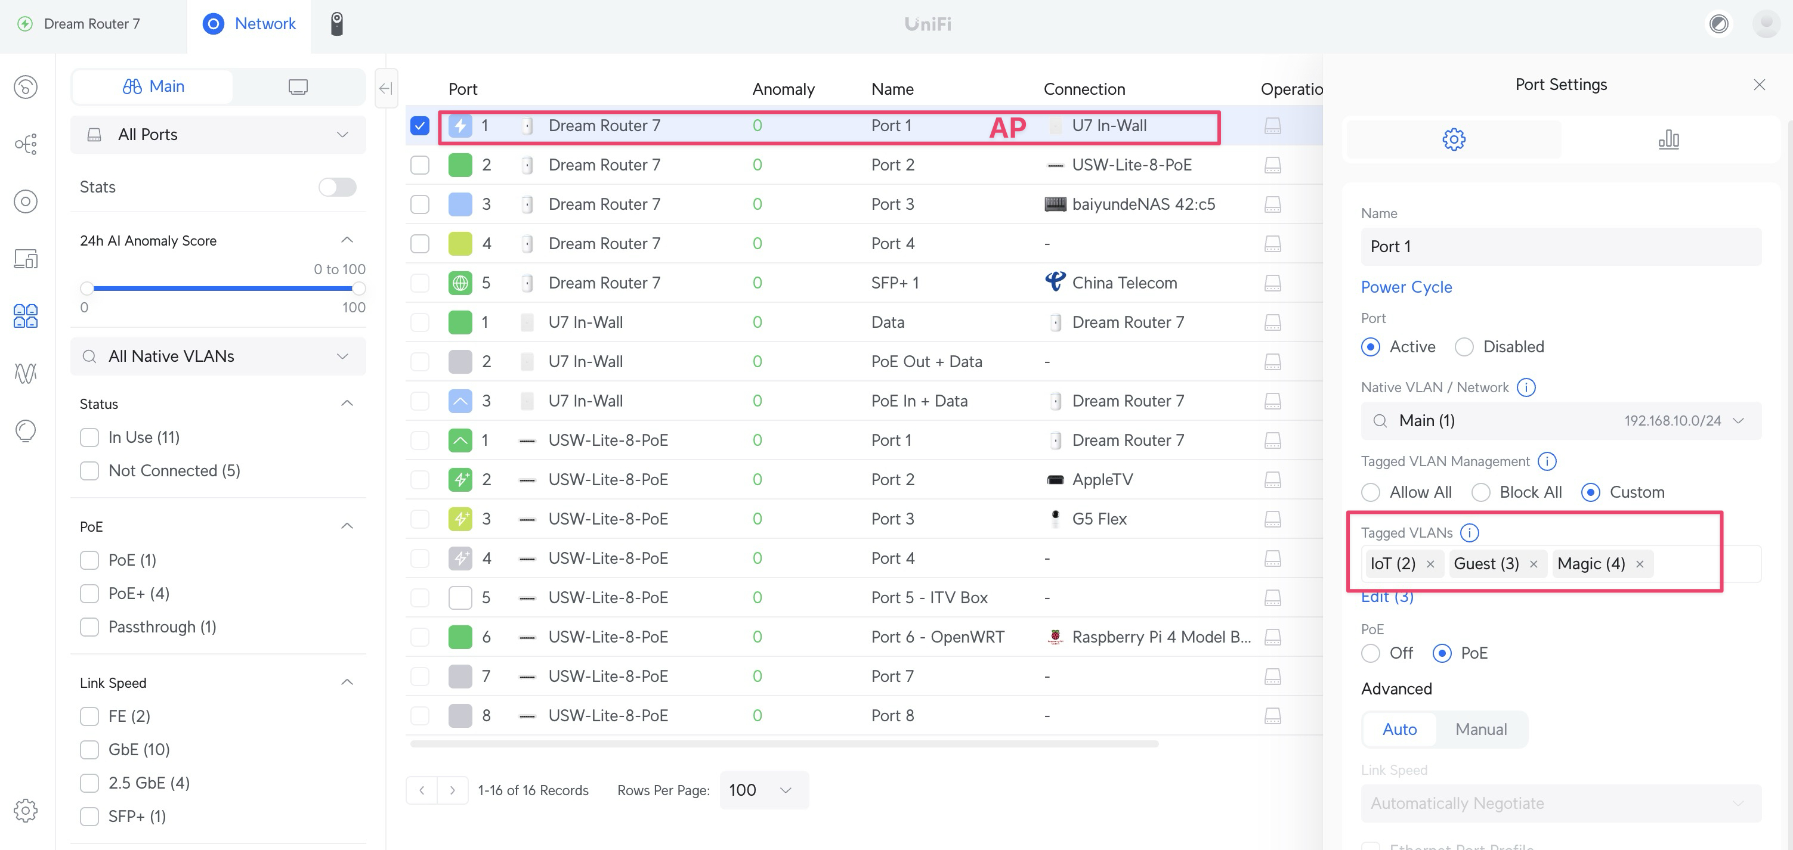Collapse the filter panel with the arrow icon

pyautogui.click(x=385, y=88)
